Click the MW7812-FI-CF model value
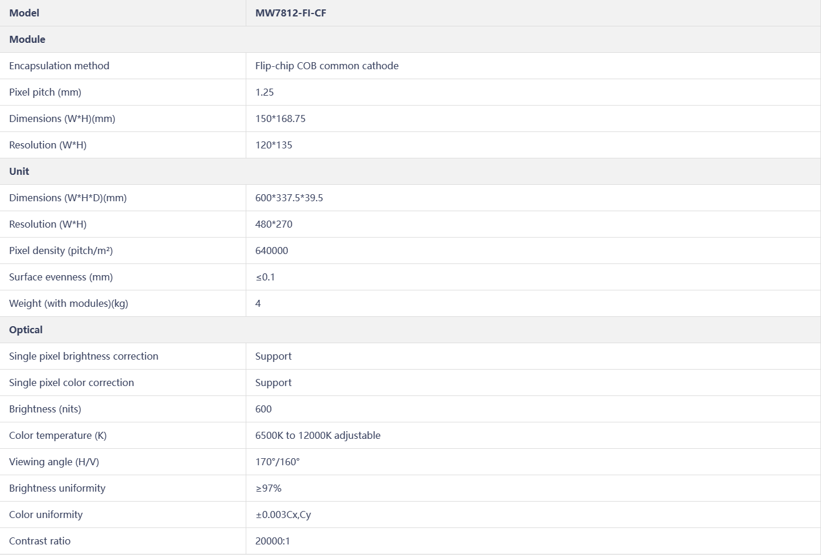This screenshot has height=555, width=821. pos(290,13)
